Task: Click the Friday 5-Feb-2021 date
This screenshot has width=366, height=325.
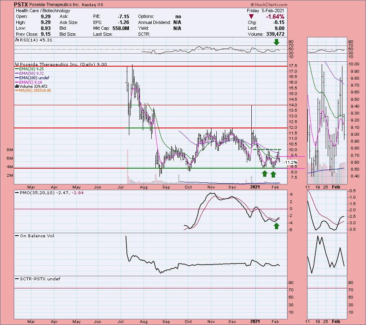Action: click(266, 11)
